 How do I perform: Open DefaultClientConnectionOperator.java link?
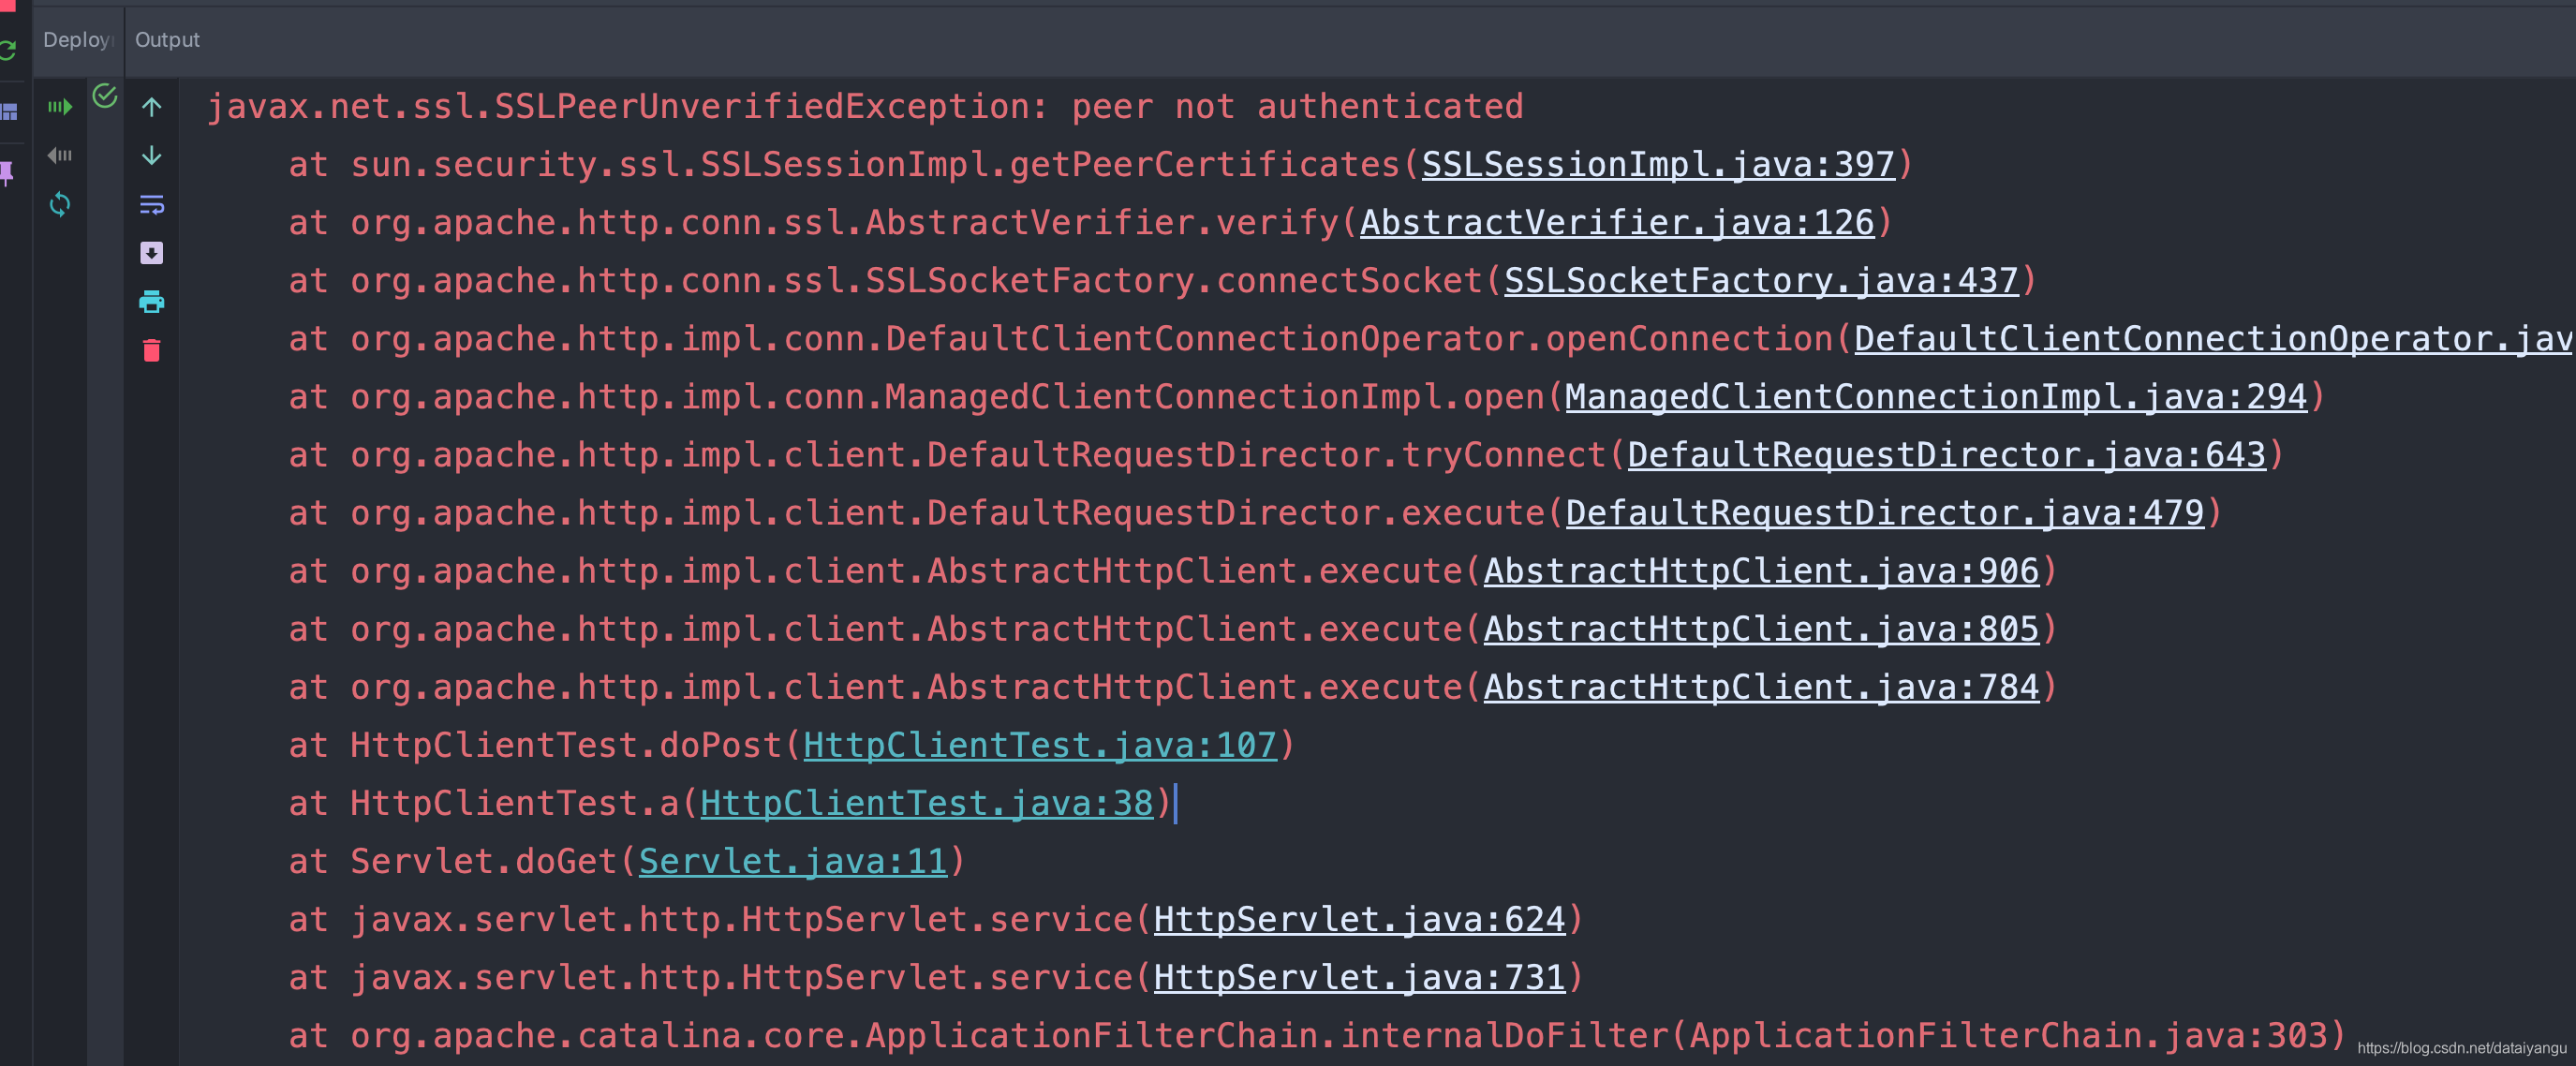click(2214, 338)
